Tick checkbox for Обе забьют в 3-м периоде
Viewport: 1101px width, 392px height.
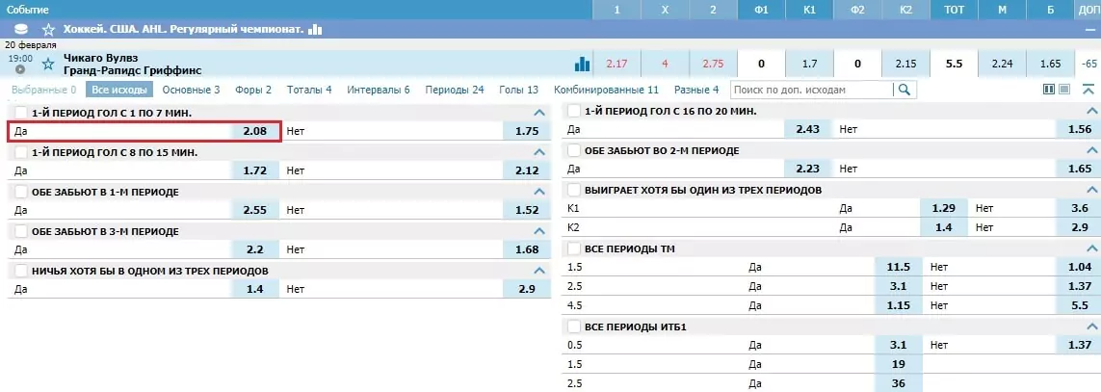pos(20,231)
